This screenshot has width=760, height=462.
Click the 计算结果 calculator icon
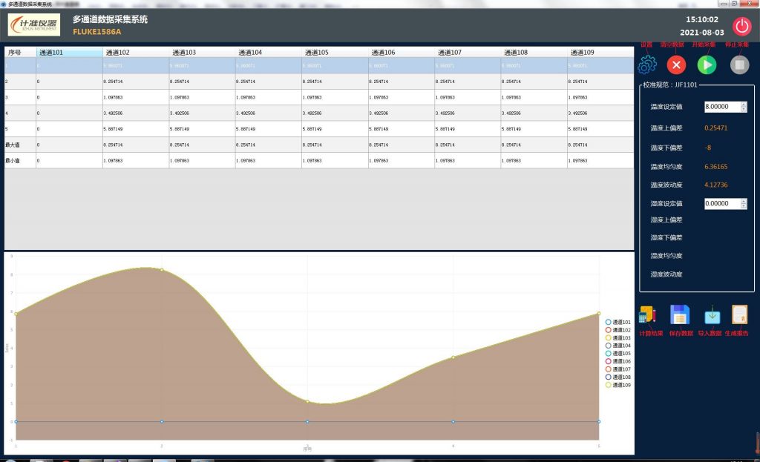coord(647,315)
